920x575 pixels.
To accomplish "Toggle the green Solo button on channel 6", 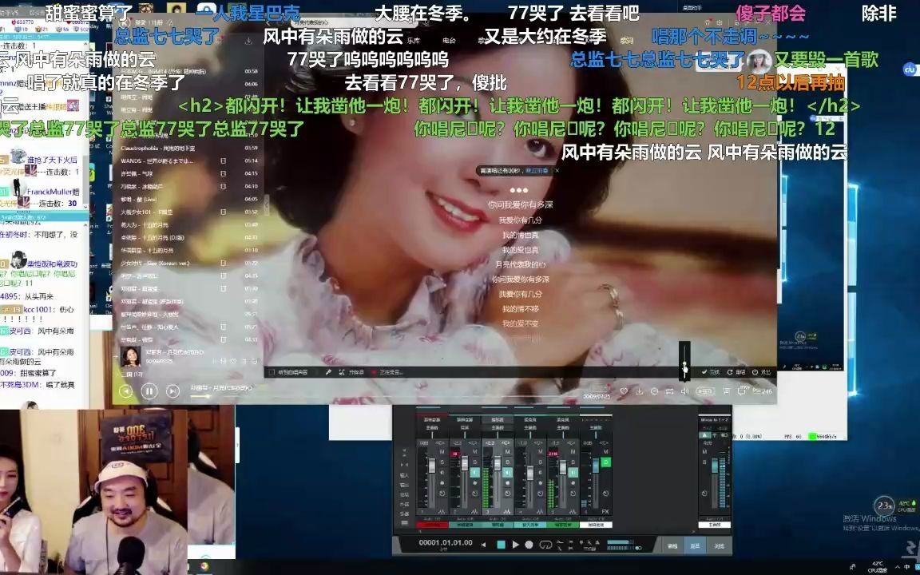I will (605, 462).
